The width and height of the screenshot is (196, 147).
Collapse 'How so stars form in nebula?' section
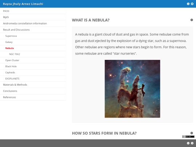[x=192, y=133]
